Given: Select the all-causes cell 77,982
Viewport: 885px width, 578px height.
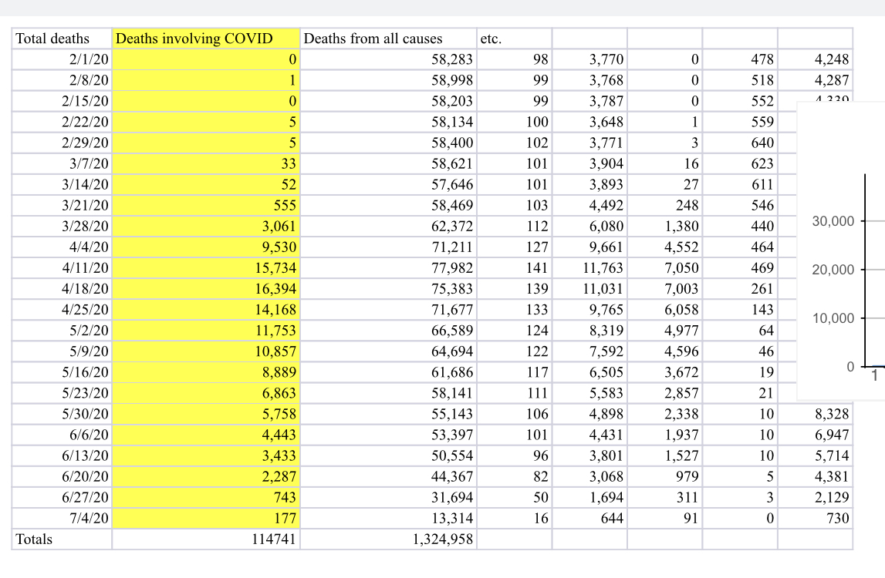Looking at the screenshot, I should pos(388,268).
